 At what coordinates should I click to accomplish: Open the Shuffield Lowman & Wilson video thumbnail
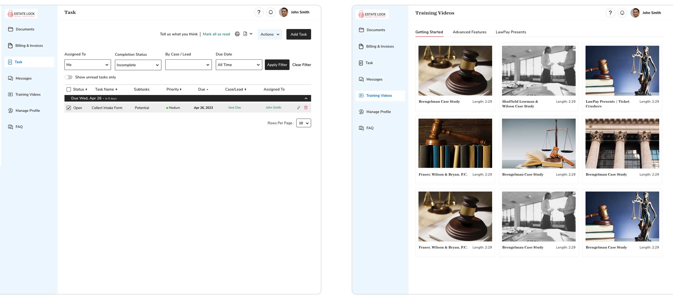point(538,71)
